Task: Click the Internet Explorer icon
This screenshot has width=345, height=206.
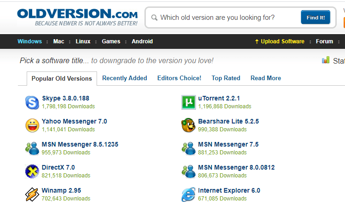Action: point(188,194)
